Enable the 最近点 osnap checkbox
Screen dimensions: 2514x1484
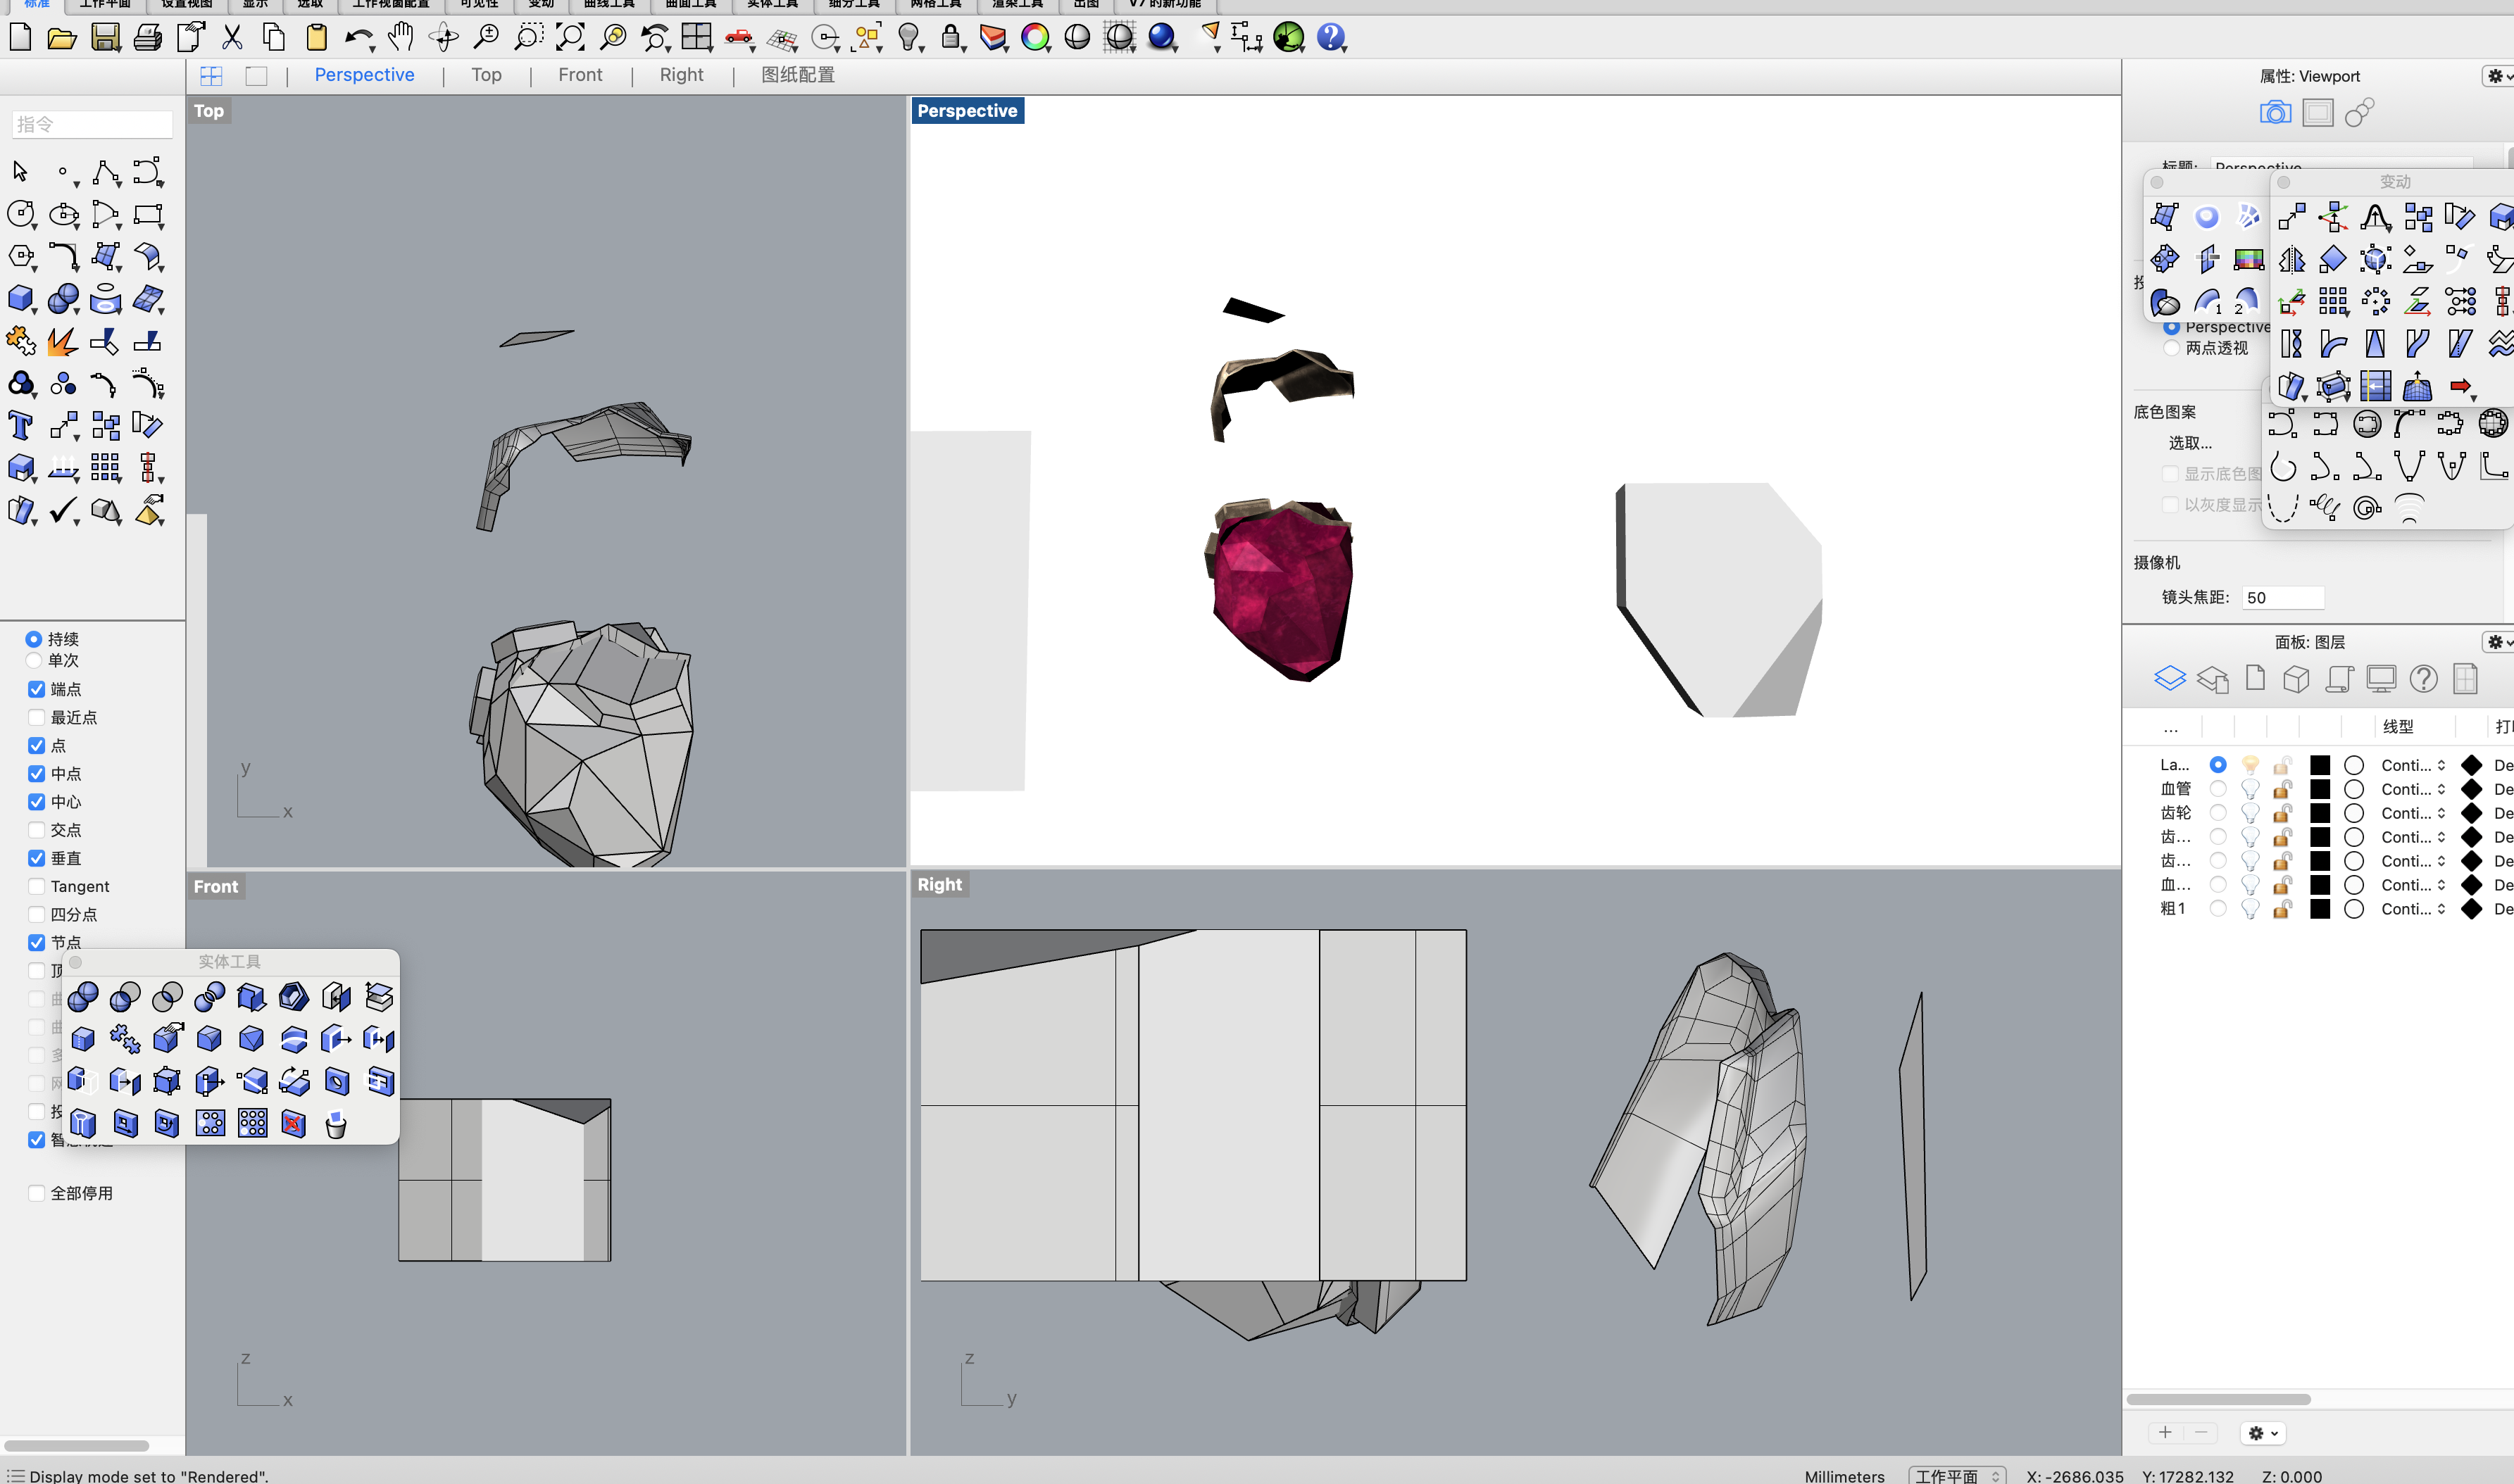coord(37,718)
